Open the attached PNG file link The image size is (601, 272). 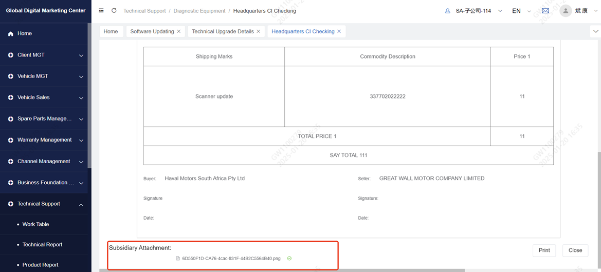[x=231, y=259]
